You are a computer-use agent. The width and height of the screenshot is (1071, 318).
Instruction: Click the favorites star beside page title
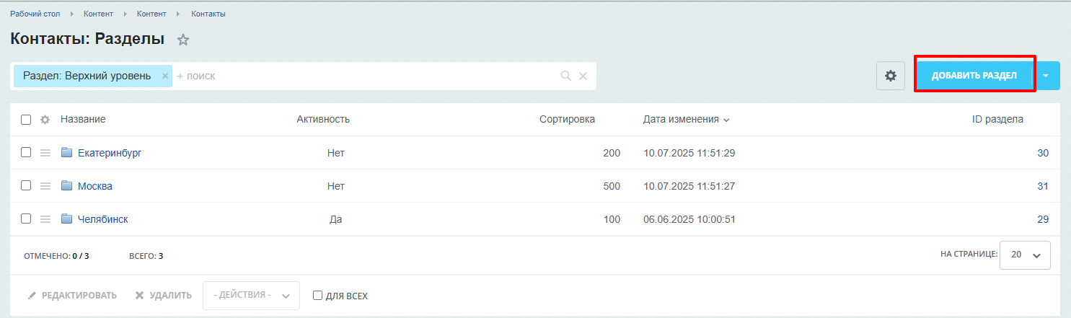click(x=183, y=40)
